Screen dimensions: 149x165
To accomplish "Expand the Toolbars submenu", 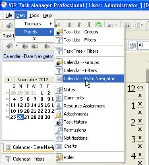I will [x=35, y=24].
